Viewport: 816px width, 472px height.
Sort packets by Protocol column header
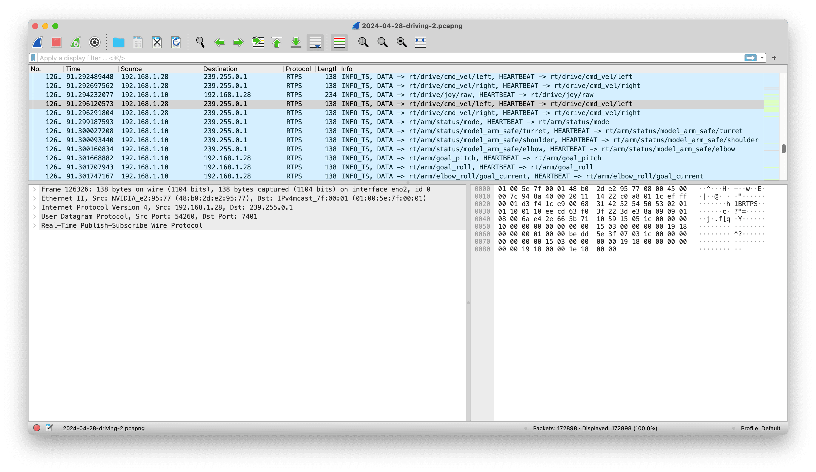point(298,69)
